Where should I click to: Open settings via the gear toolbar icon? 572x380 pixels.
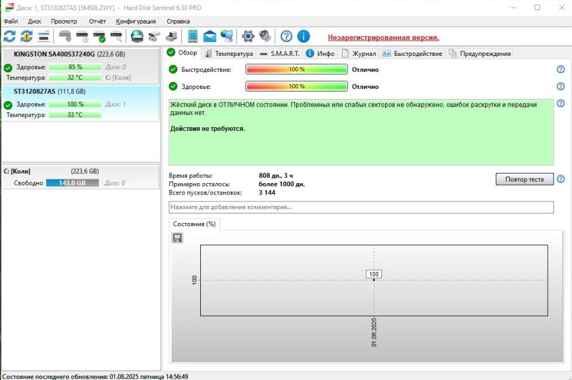[x=248, y=36]
